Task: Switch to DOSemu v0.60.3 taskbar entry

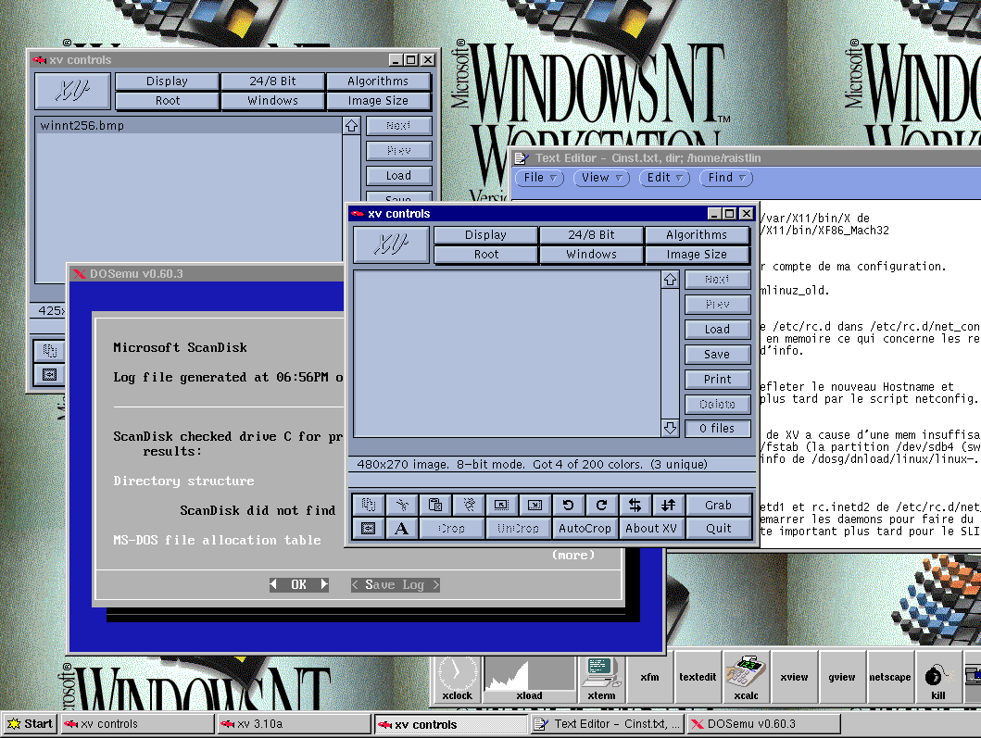Action: point(763,724)
